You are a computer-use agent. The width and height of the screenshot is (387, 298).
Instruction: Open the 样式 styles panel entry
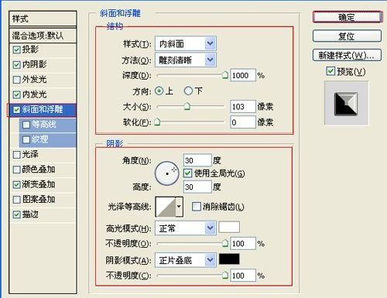(43, 19)
